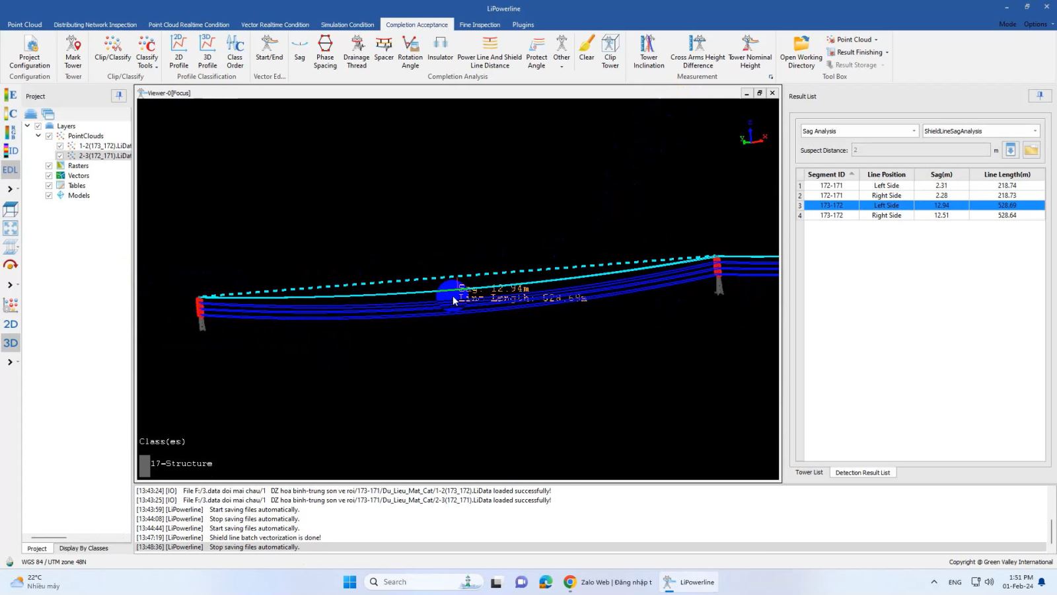Run Power Line And Shield Line Distance
The image size is (1057, 595).
coord(490,52)
